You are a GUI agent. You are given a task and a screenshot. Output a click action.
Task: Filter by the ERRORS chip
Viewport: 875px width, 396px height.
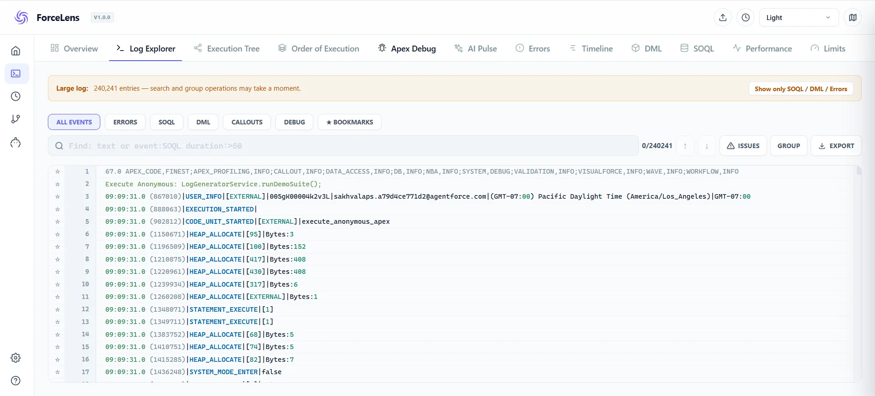pos(125,122)
